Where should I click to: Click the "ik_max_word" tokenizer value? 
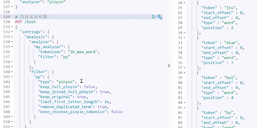pos(83,52)
